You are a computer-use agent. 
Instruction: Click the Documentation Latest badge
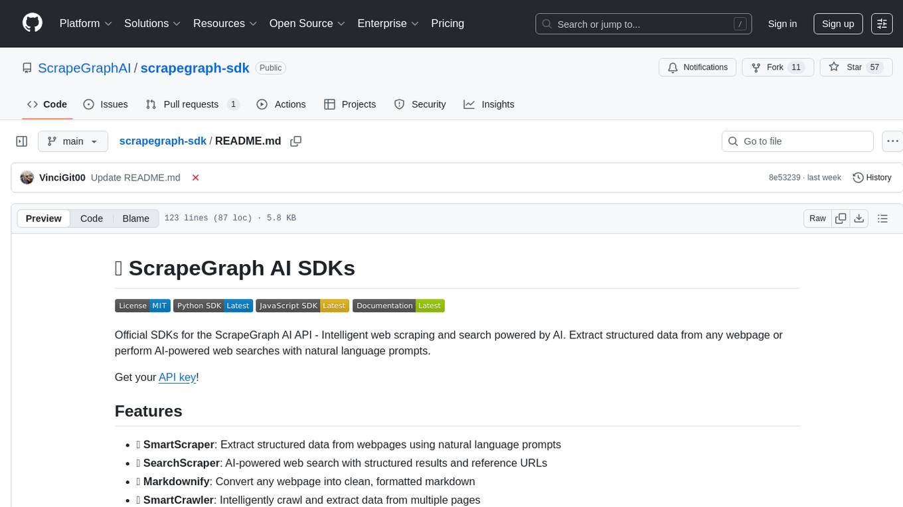click(x=398, y=305)
